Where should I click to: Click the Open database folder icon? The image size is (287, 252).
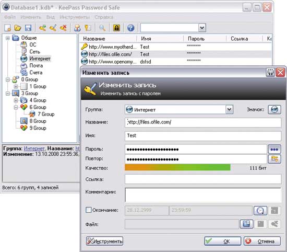[18, 28]
